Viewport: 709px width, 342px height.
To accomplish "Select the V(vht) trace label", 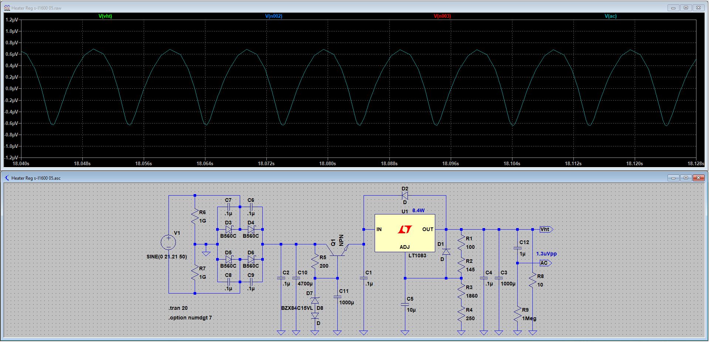I will pyautogui.click(x=105, y=16).
